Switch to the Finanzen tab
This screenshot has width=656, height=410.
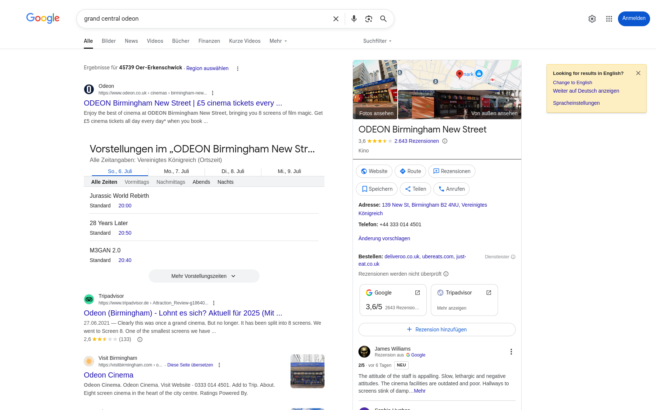[209, 41]
